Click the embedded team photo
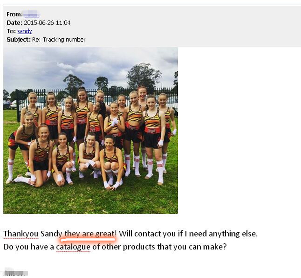301x278 pixels. point(91,130)
